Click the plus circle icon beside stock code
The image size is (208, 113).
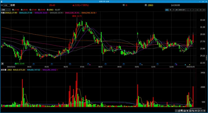pos(2,5)
